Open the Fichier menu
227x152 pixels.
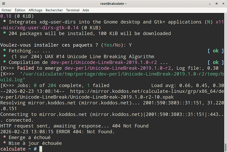click(6, 10)
